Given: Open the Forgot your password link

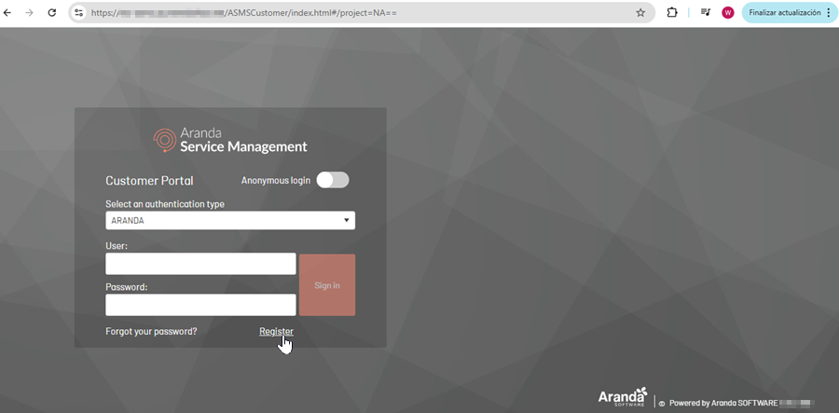Looking at the screenshot, I should [x=151, y=331].
